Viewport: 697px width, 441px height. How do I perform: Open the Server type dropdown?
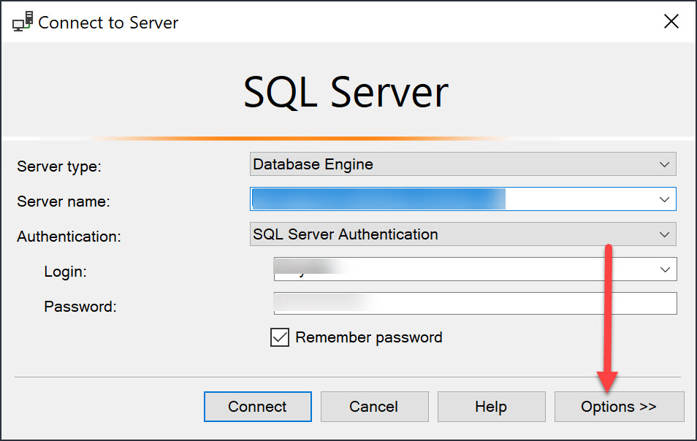pos(462,164)
